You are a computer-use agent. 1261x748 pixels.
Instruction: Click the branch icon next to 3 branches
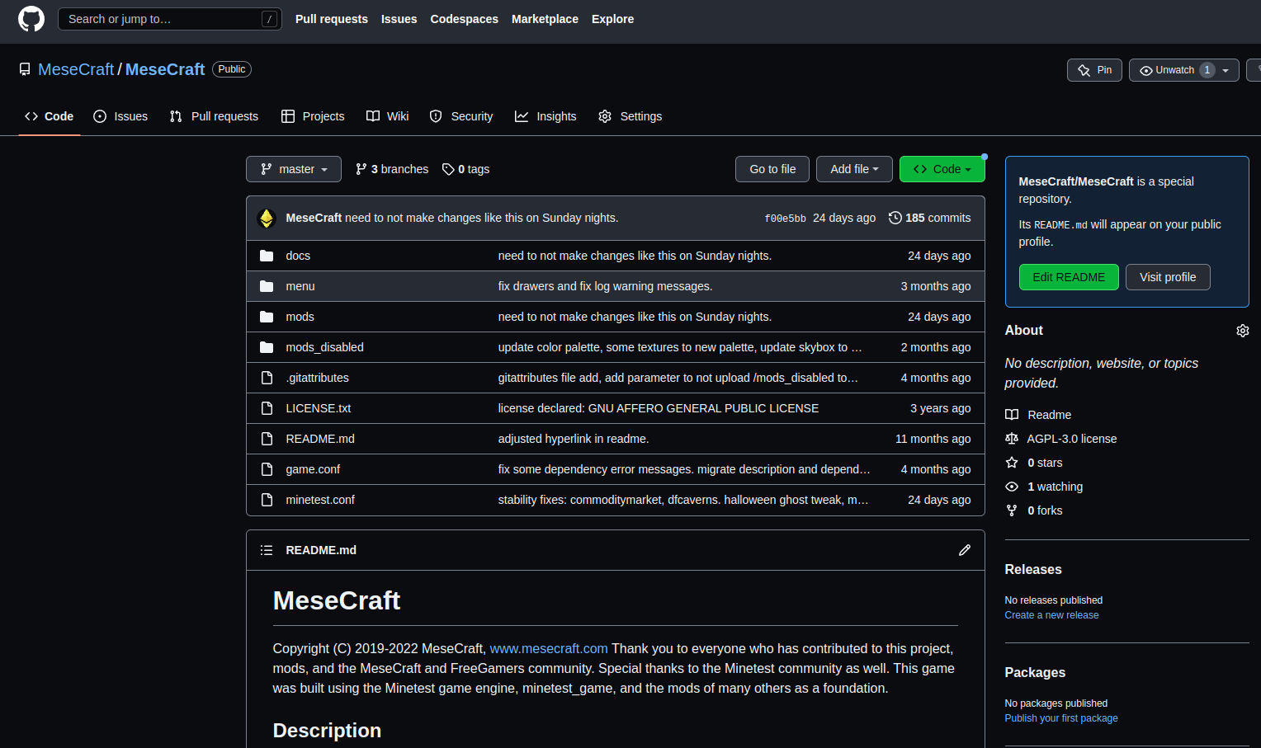click(x=361, y=169)
